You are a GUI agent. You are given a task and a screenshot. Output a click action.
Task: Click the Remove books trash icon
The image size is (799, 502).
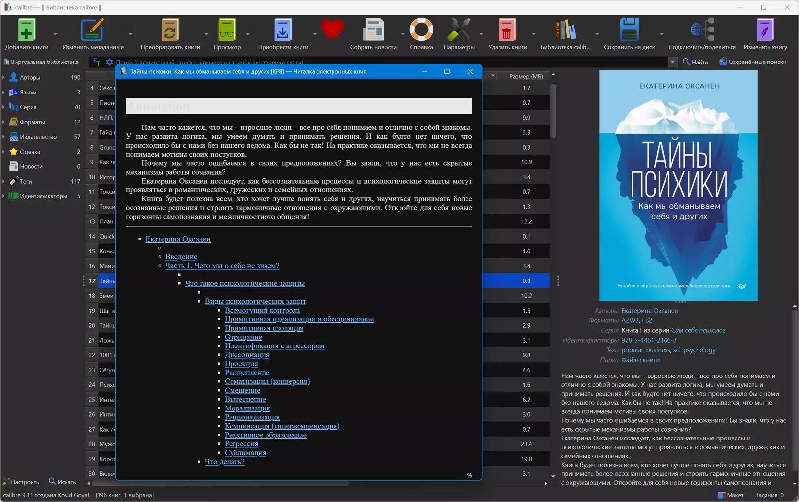[x=507, y=30]
